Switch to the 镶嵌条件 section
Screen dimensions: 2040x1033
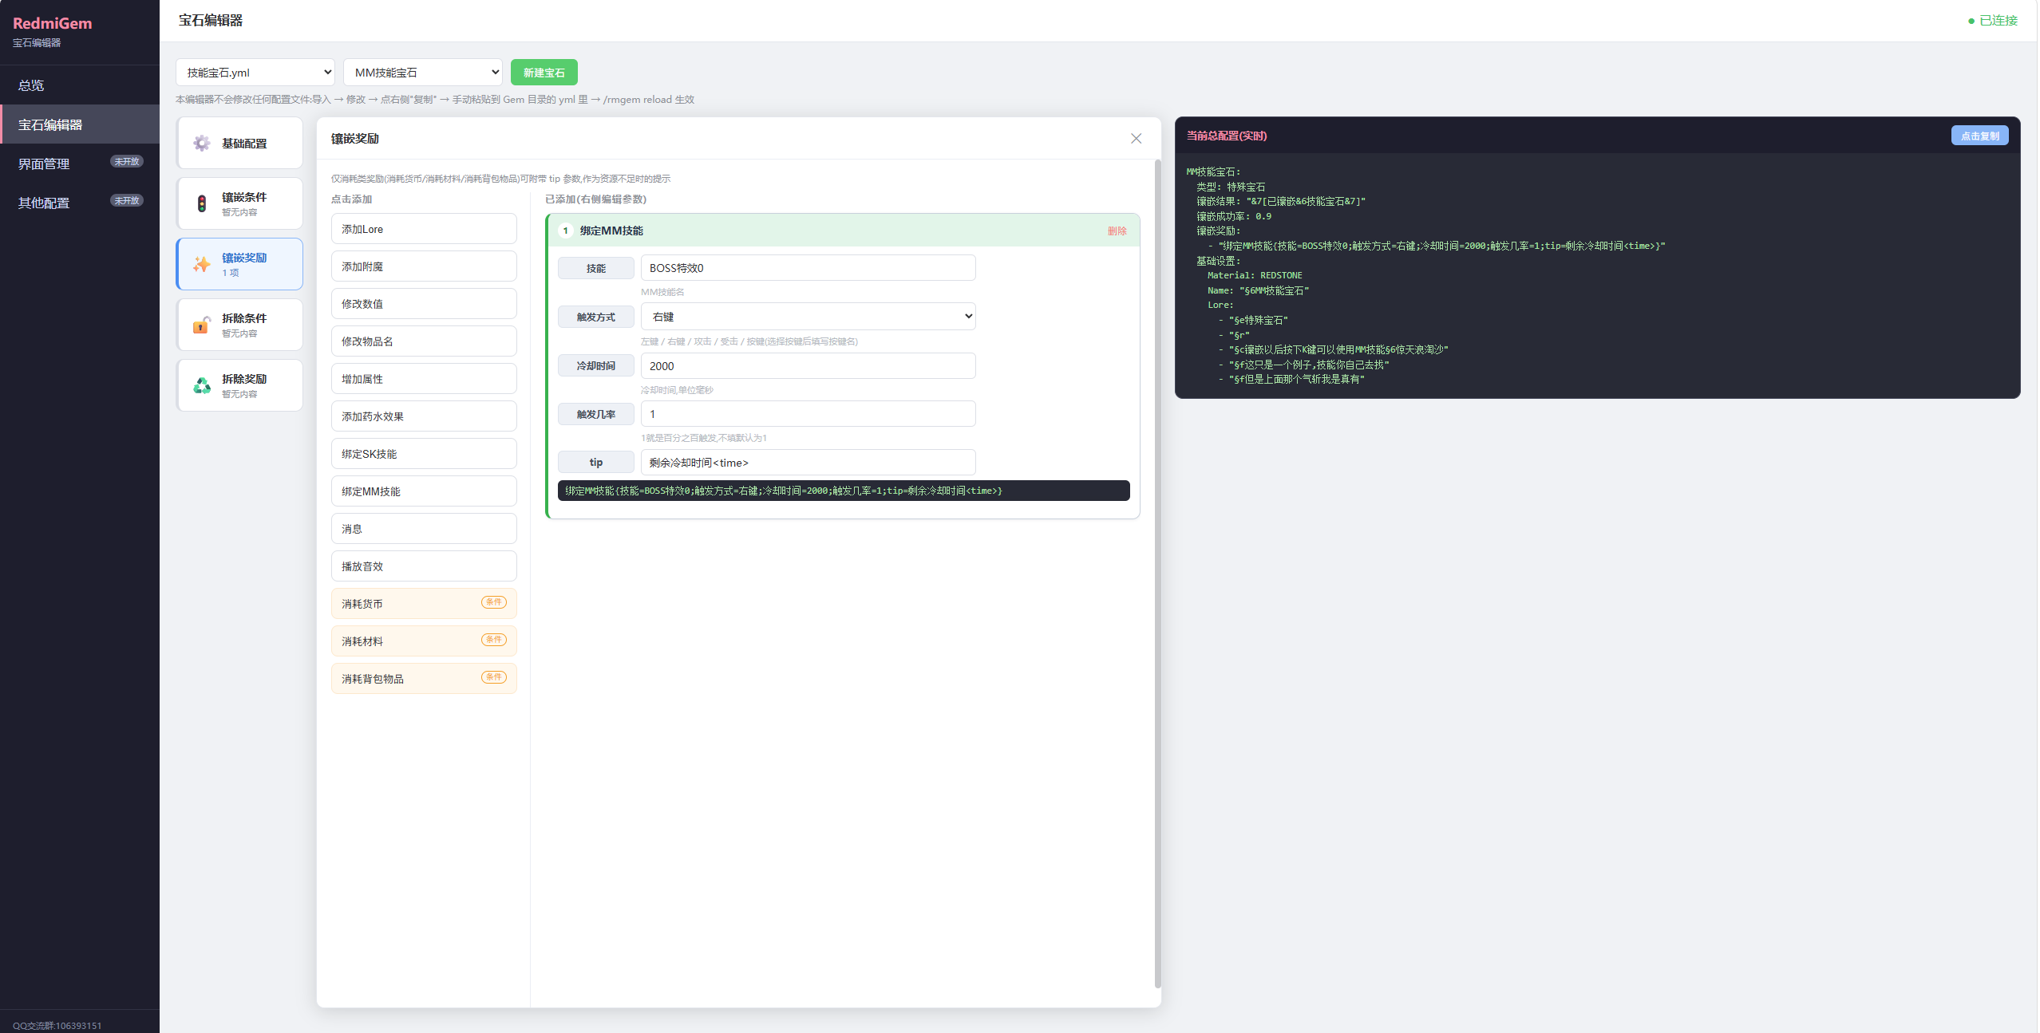(x=239, y=204)
